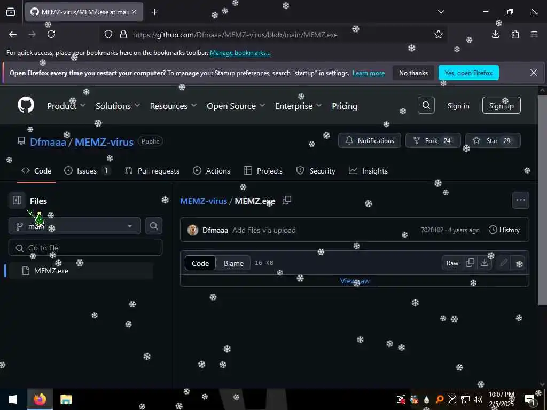Open File Explorer from taskbar

[66, 399]
